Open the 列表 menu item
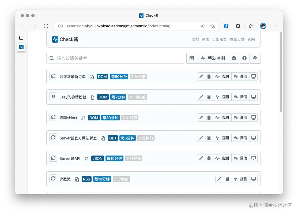 pos(205,39)
